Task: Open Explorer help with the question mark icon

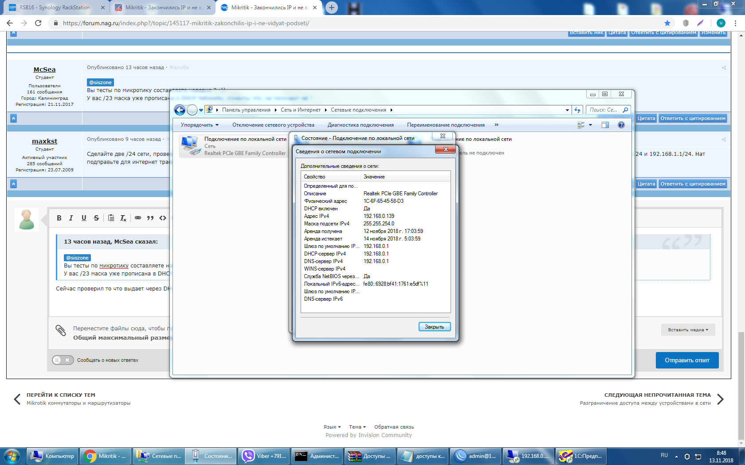Action: click(621, 125)
